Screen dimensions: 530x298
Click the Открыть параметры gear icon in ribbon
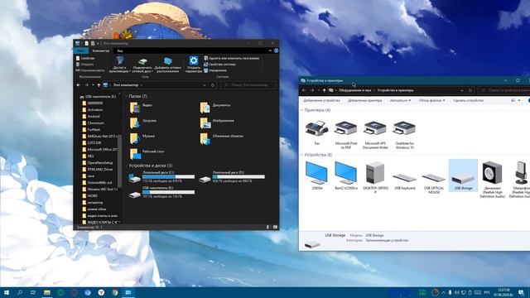click(x=194, y=60)
